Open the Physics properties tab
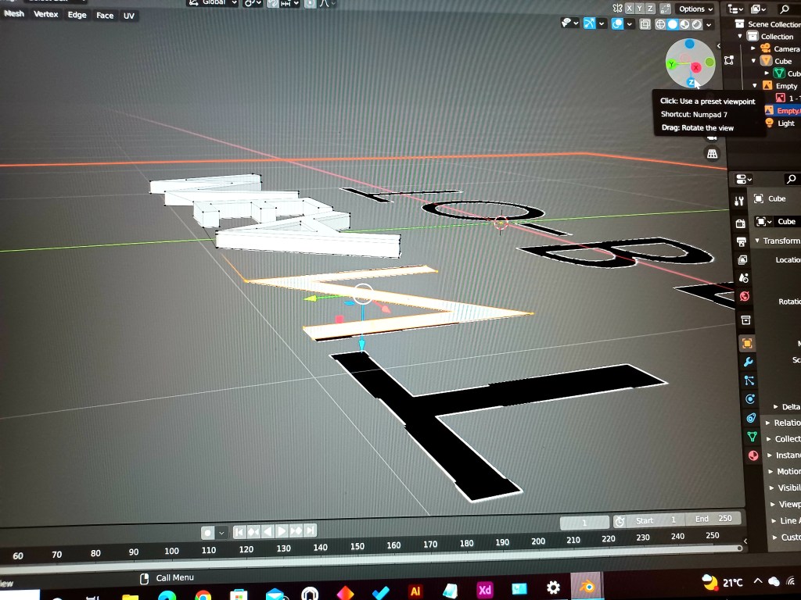The width and height of the screenshot is (801, 600). [750, 399]
